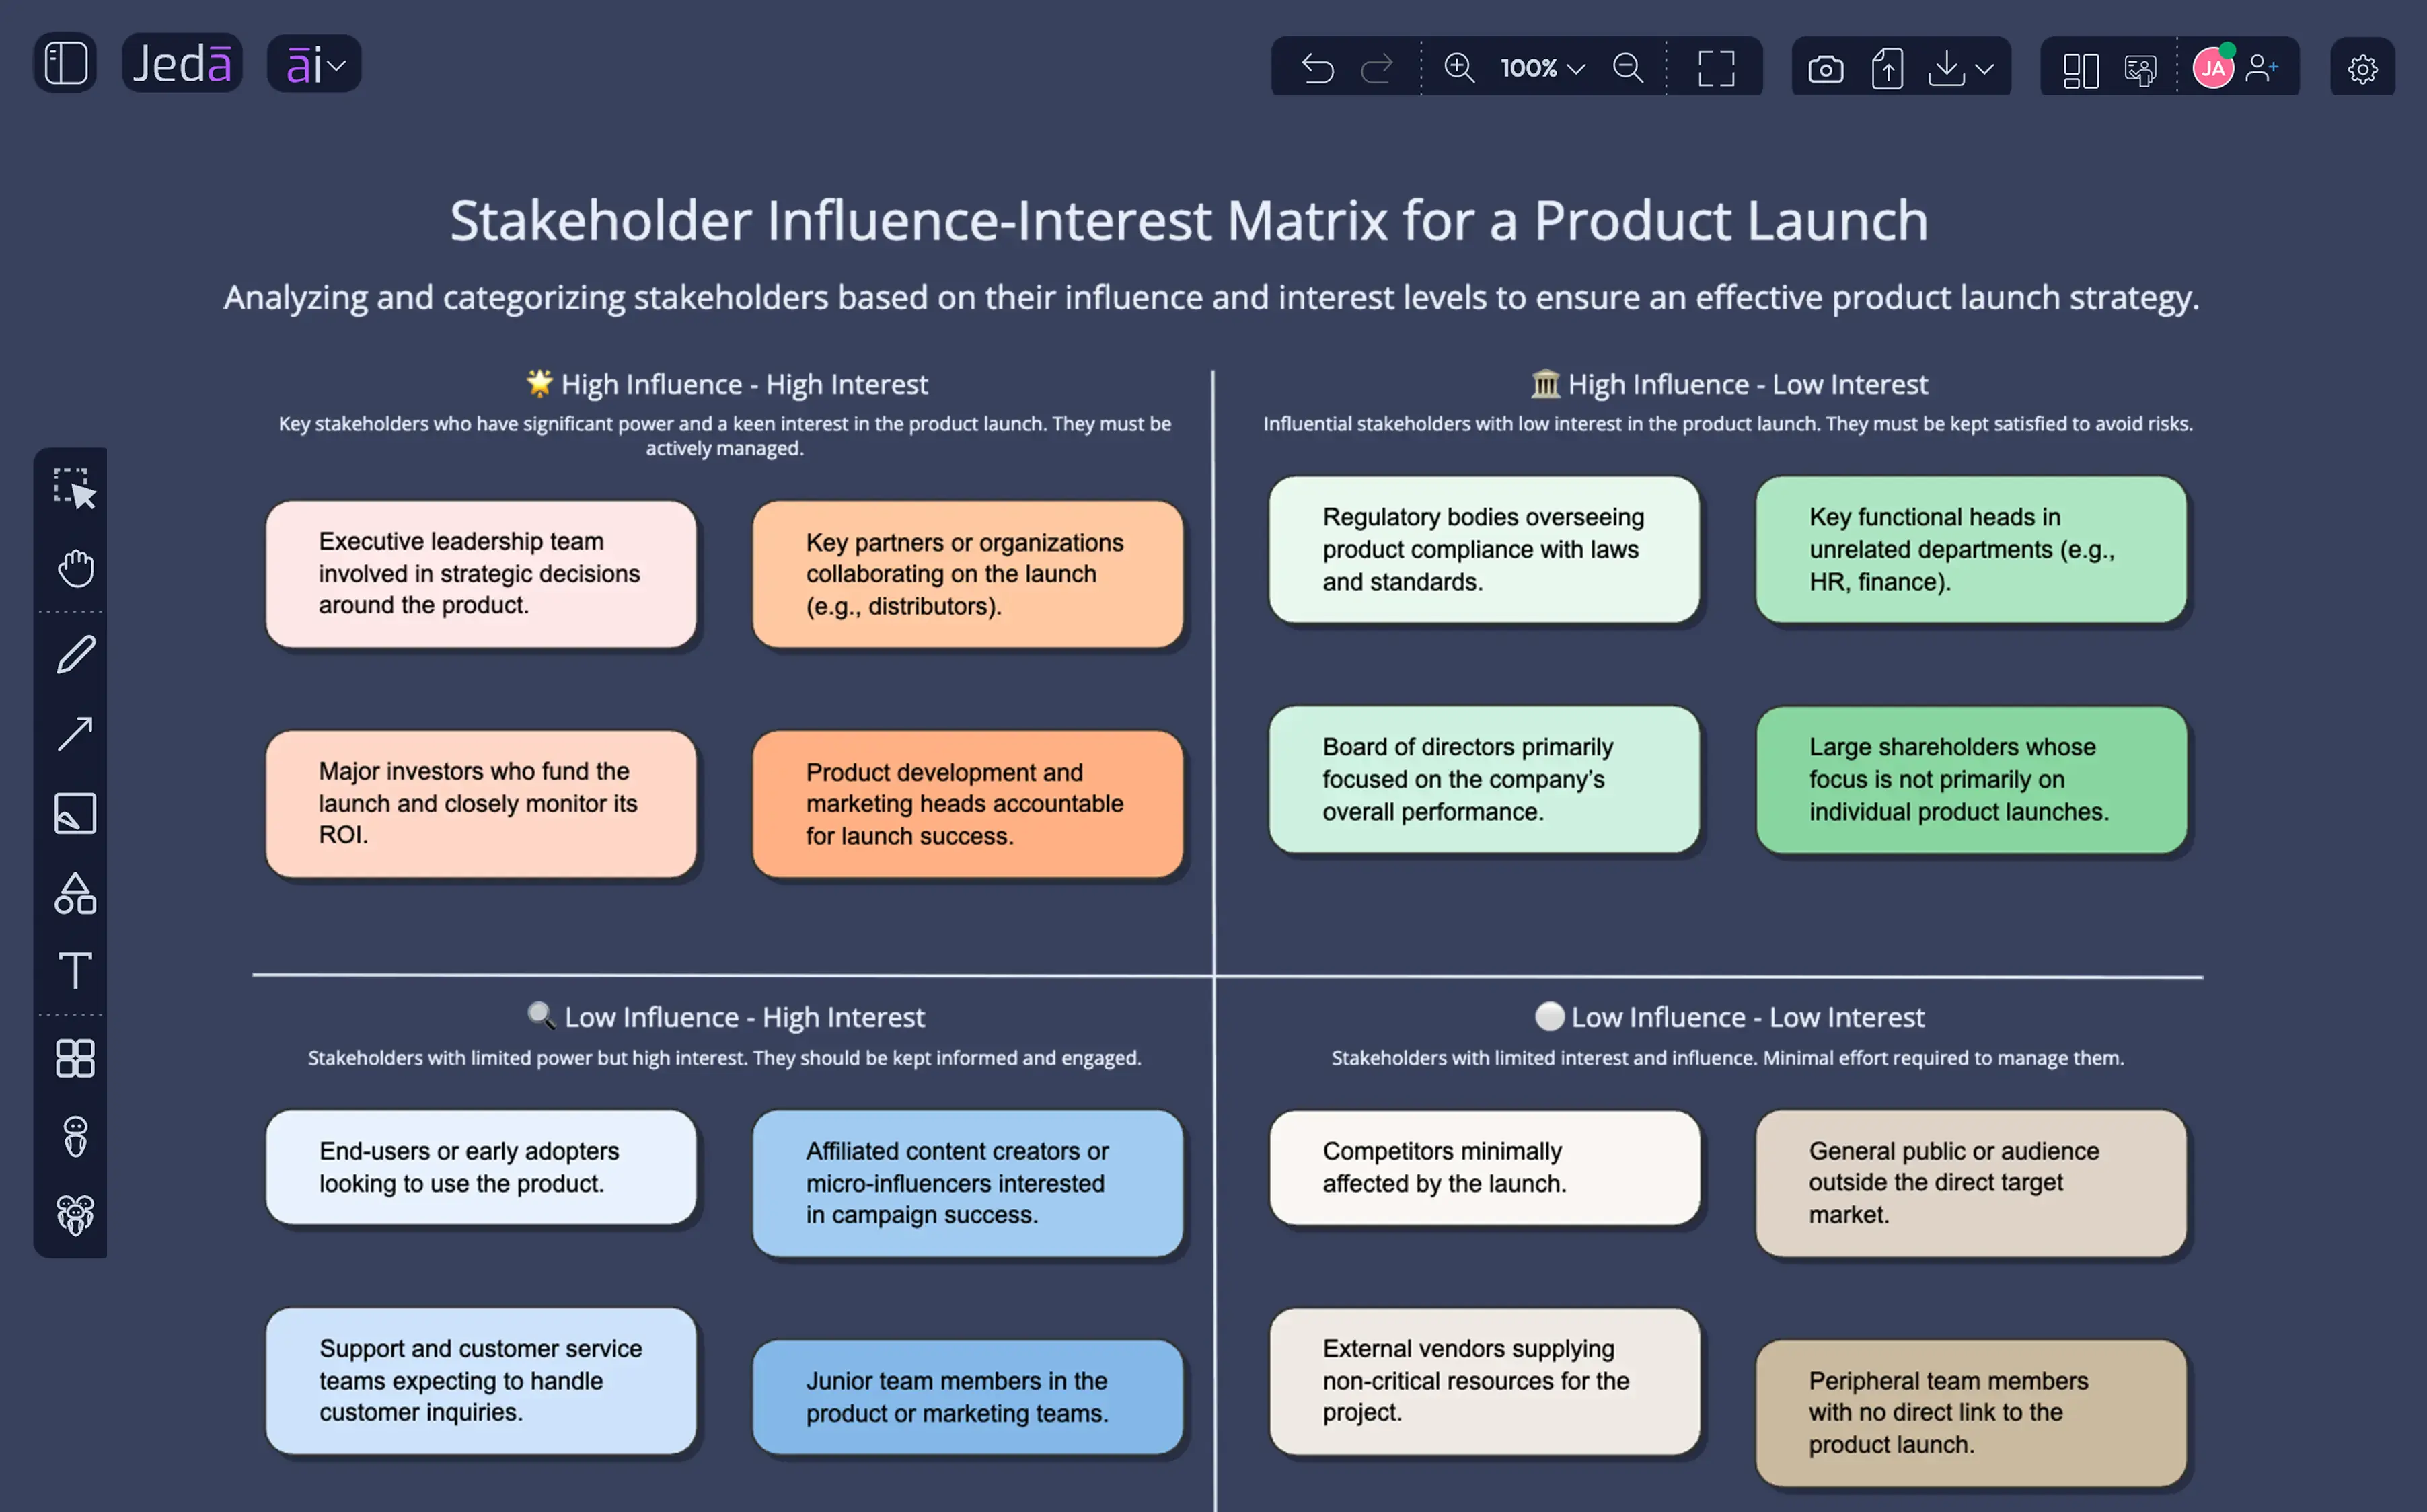This screenshot has width=2427, height=1512.
Task: Select the selection pointer tool
Action: pos(75,489)
